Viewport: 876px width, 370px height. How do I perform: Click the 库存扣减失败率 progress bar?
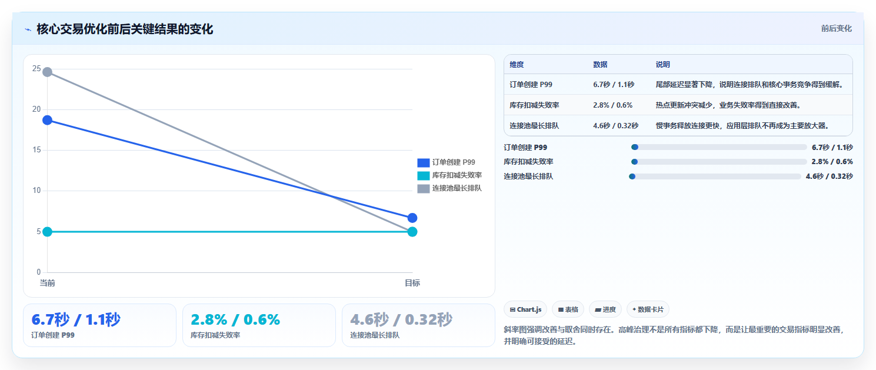718,162
